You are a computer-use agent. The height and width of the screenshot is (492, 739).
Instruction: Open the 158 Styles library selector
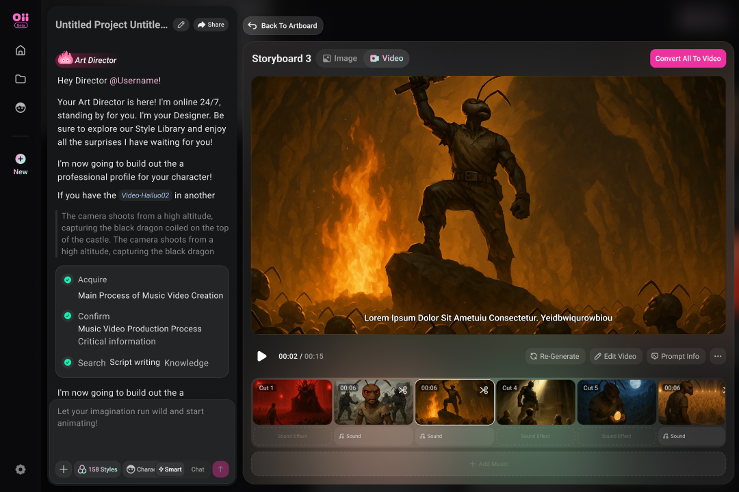[97, 469]
